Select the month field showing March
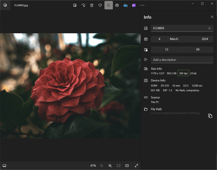217x170 pixels. click(182, 39)
